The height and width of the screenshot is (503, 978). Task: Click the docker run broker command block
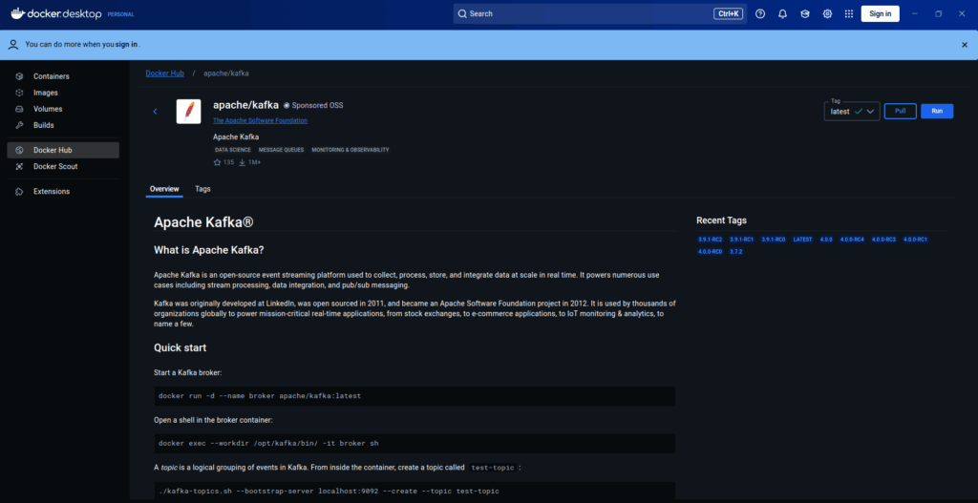[415, 396]
